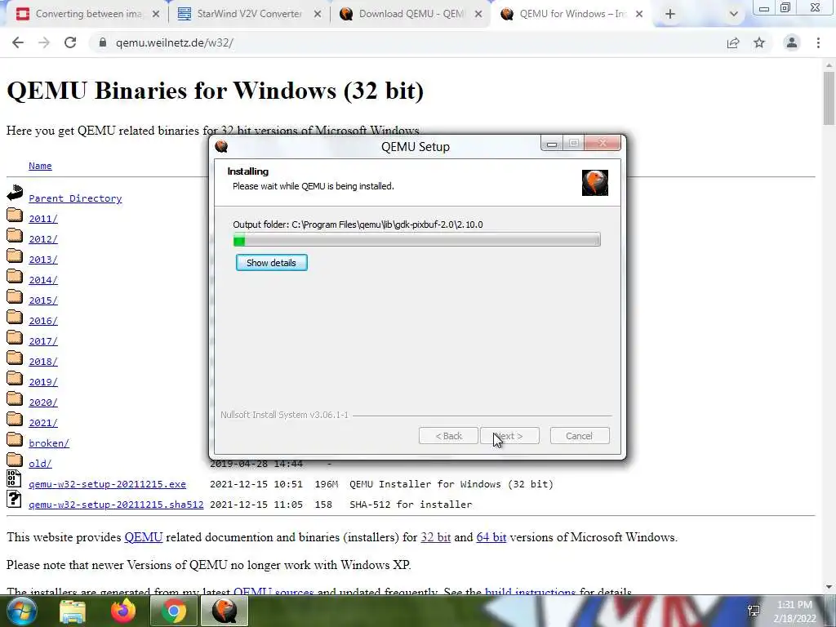Open the Chrome three-dot menu

[818, 42]
